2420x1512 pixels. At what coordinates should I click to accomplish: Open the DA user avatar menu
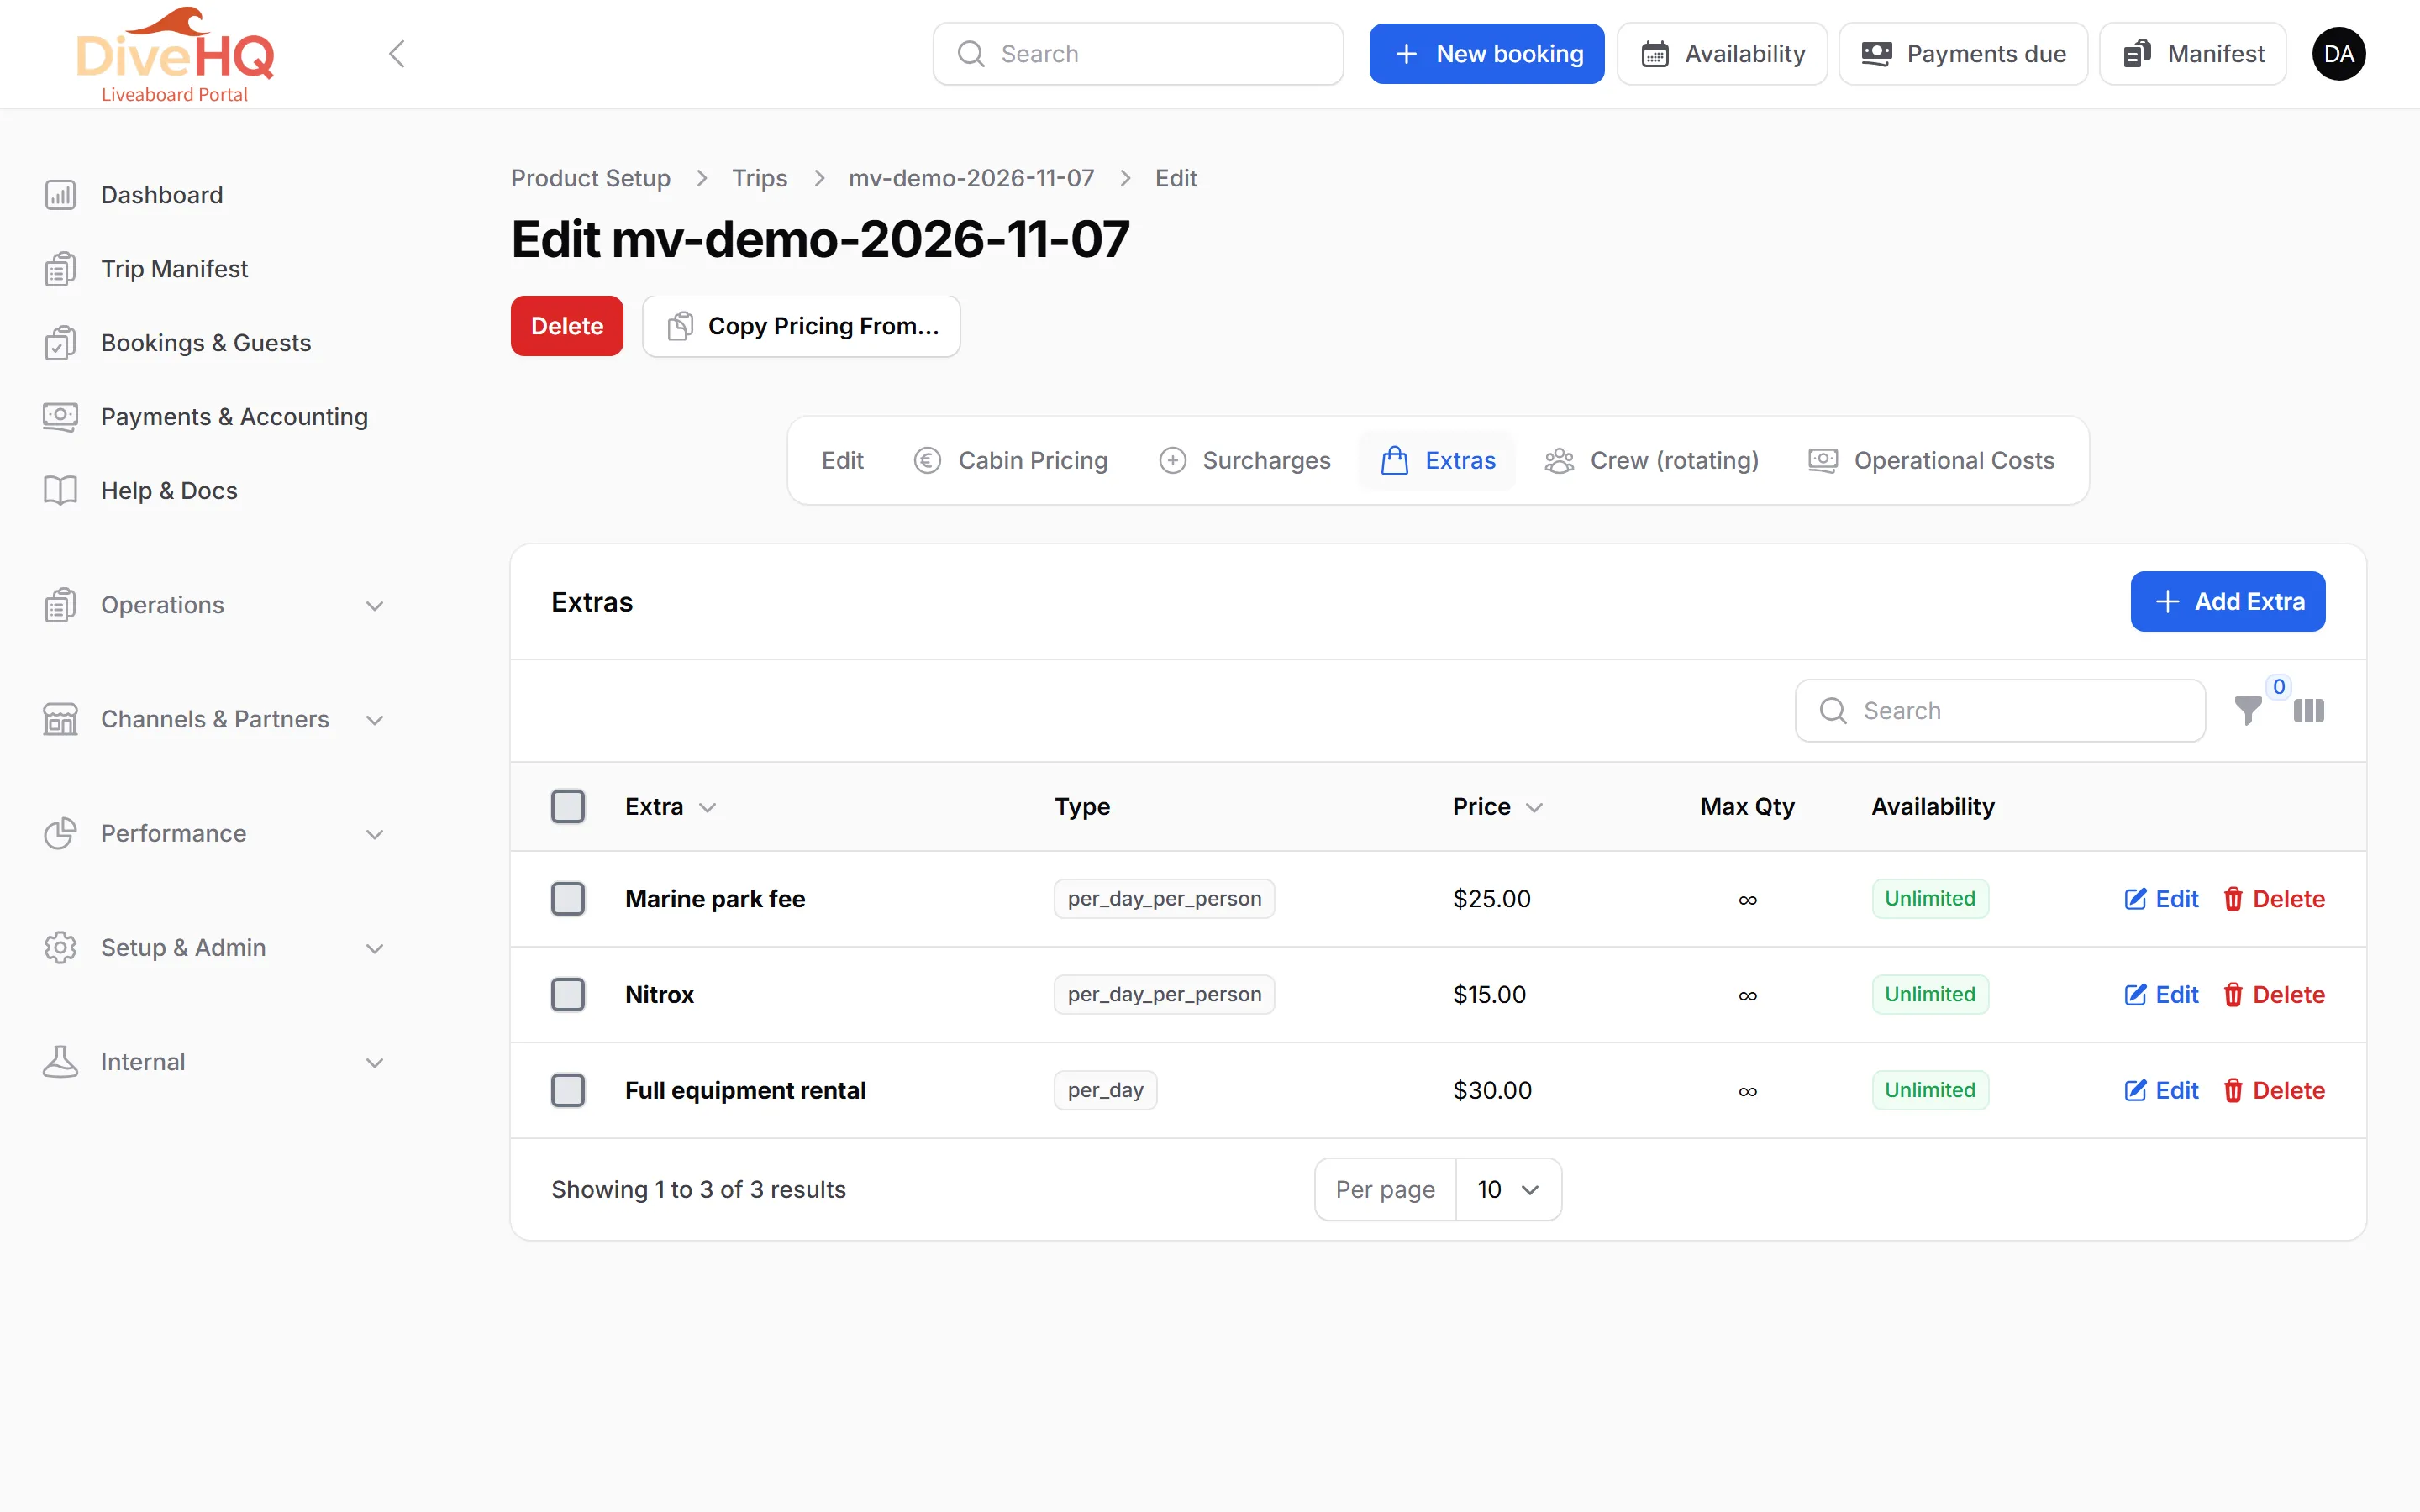coord(2338,54)
